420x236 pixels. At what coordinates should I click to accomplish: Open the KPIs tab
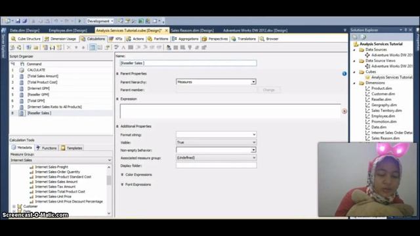[x=115, y=39]
